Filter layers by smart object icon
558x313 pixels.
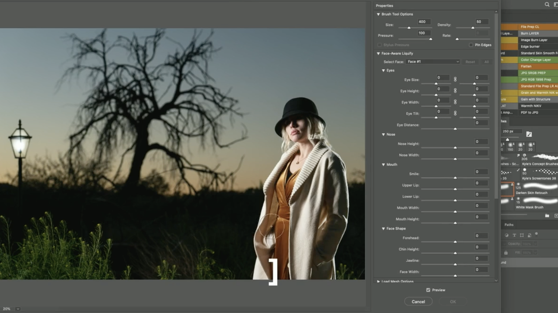pos(529,235)
